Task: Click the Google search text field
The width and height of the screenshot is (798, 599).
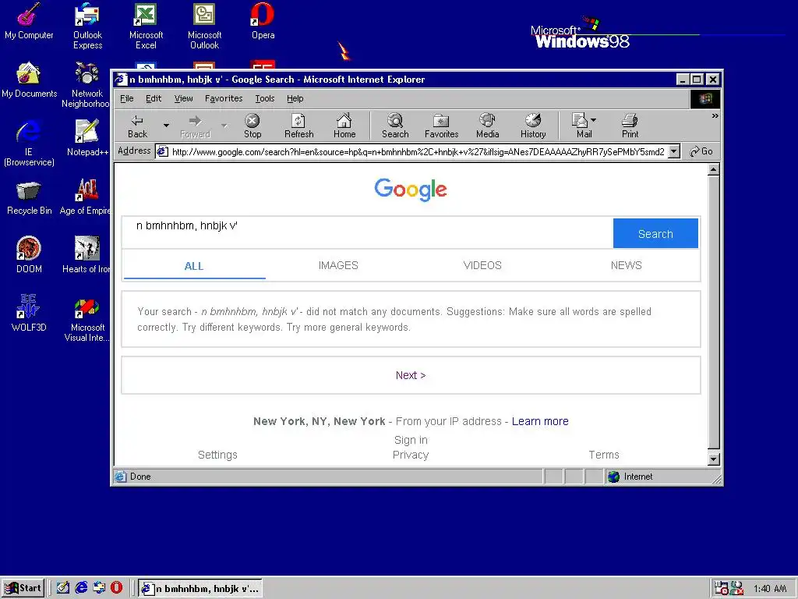Action: [368, 232]
